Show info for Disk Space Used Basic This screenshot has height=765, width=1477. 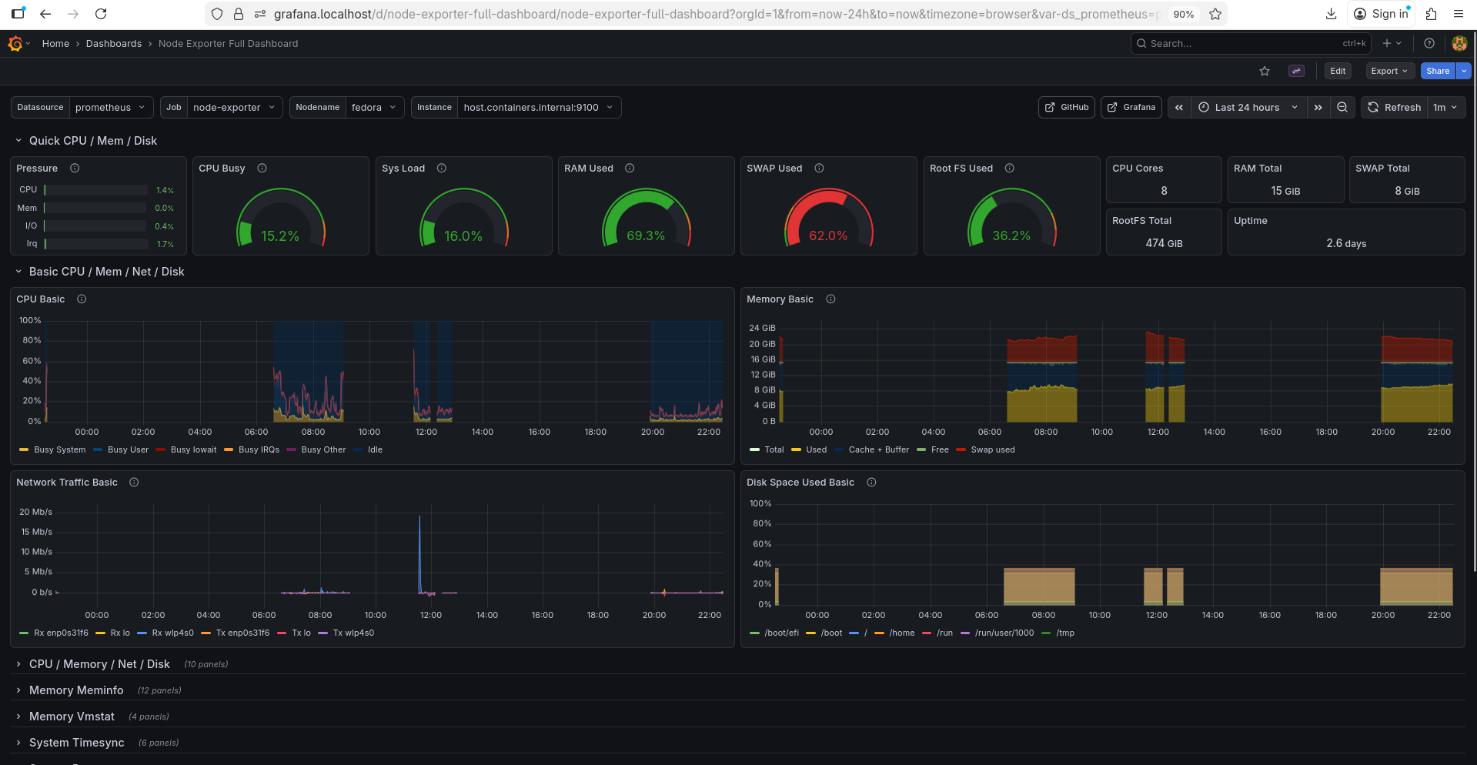tap(871, 483)
